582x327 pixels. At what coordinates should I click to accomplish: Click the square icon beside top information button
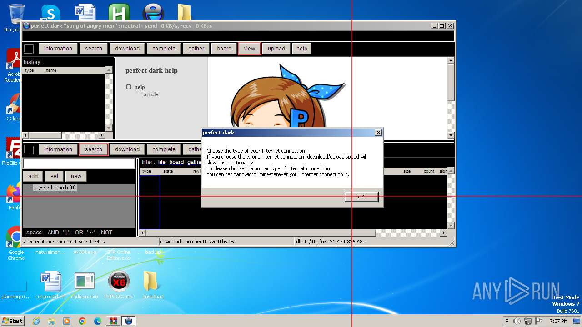pos(29,49)
